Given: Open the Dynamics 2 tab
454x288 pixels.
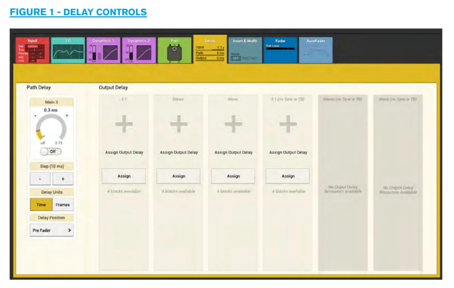Looking at the screenshot, I should click(x=139, y=50).
